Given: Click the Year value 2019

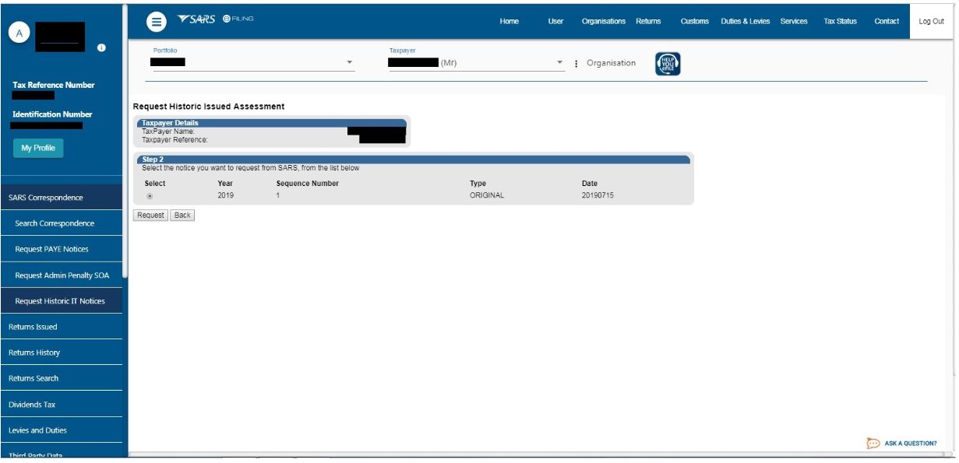Looking at the screenshot, I should [x=225, y=195].
